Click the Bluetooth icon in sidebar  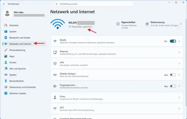tap(6, 37)
